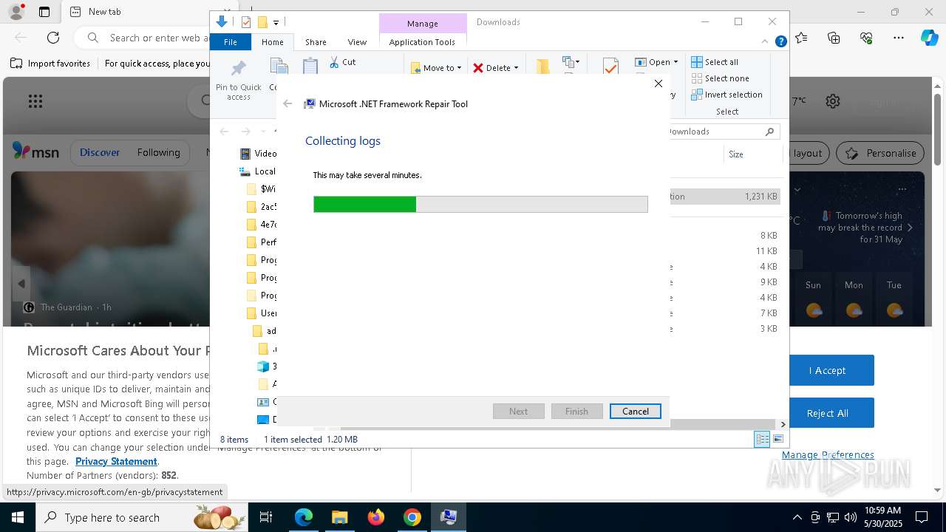This screenshot has height=532, width=946.
Task: Click the Repair Tool title icon
Action: 310,104
